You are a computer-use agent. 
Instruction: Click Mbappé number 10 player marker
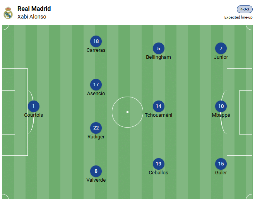coord(221,106)
